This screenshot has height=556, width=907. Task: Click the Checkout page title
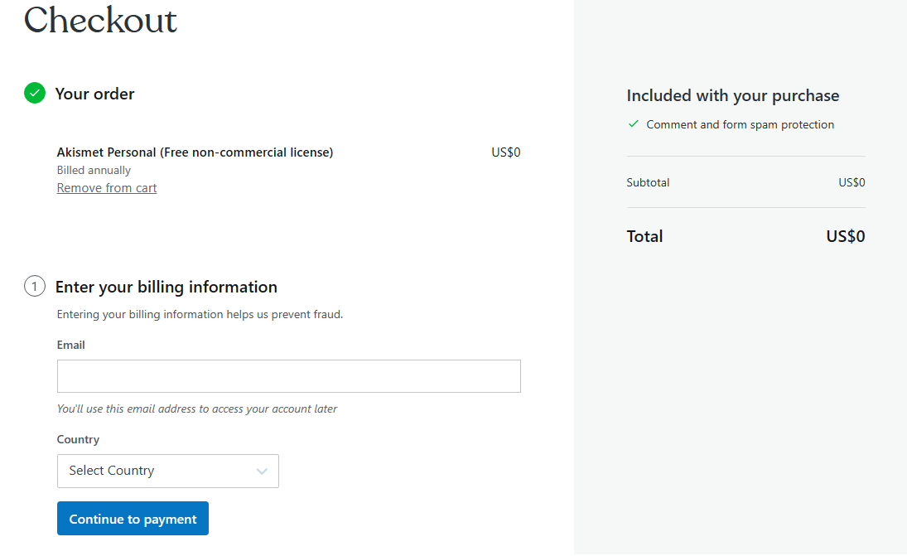[x=100, y=20]
